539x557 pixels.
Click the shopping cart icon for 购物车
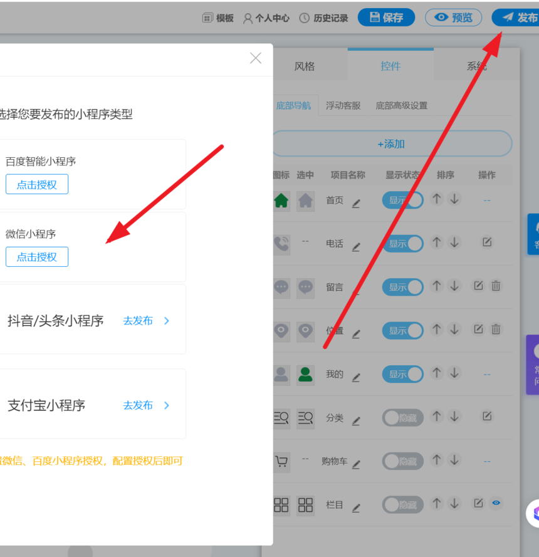(x=281, y=462)
